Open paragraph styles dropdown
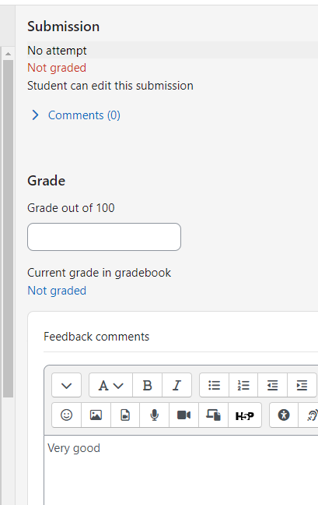This screenshot has width=318, height=505. 111,385
